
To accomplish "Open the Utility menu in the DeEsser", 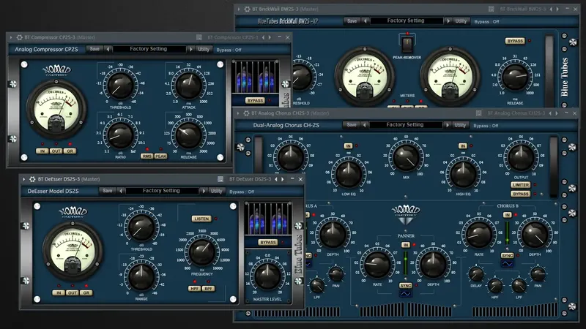I will pyautogui.click(x=216, y=191).
